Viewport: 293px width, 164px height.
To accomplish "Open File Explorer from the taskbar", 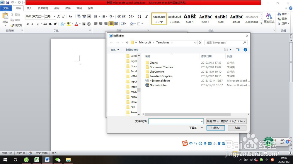I will (68, 160).
